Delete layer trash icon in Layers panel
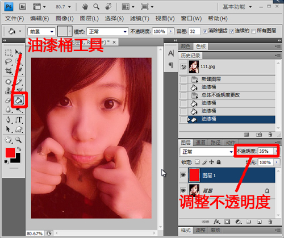The height and width of the screenshot is (238, 284). click(x=270, y=222)
